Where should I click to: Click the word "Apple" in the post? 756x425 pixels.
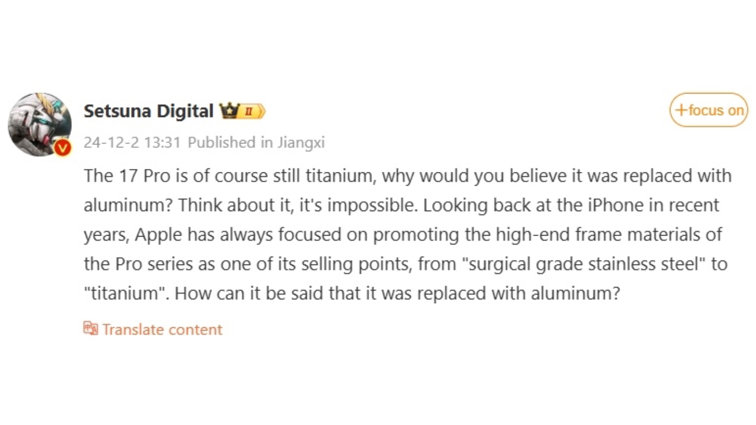click(158, 235)
